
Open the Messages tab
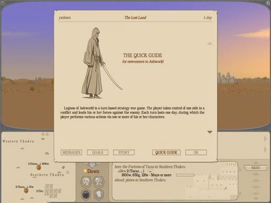71,152
